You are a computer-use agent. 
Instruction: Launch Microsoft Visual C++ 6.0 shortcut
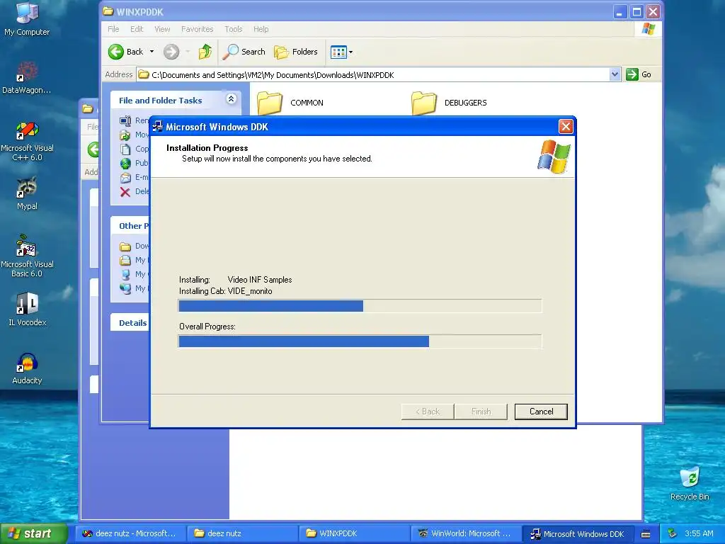tap(27, 141)
